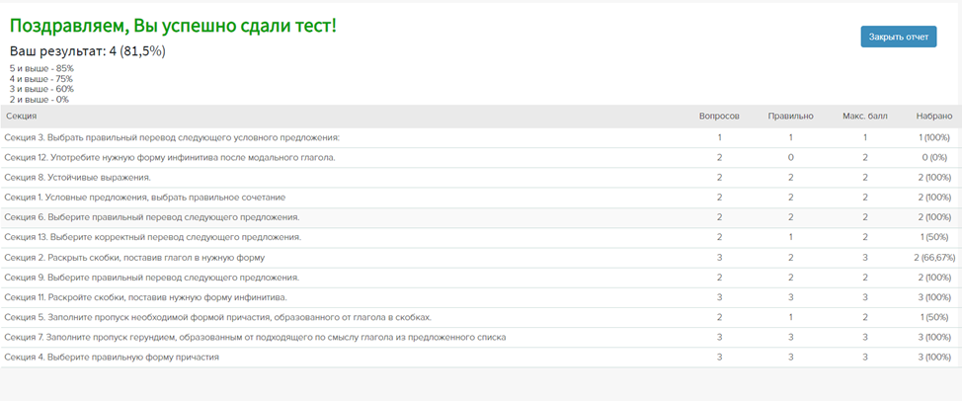Viewport: 962px width, 401px height.
Task: Select row Секция 6 правильный перевод предложения
Action: tap(480, 217)
